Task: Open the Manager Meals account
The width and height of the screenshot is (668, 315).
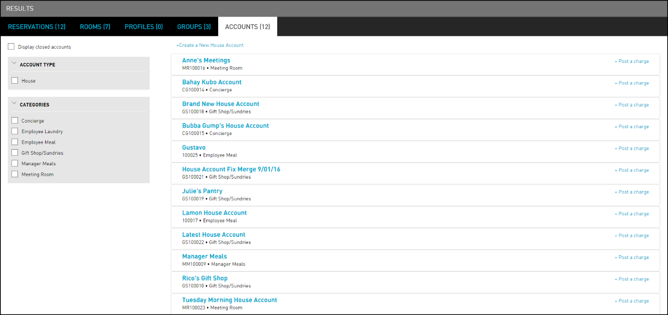Action: [204, 256]
